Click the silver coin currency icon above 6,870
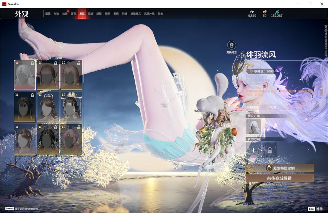 (252, 12)
